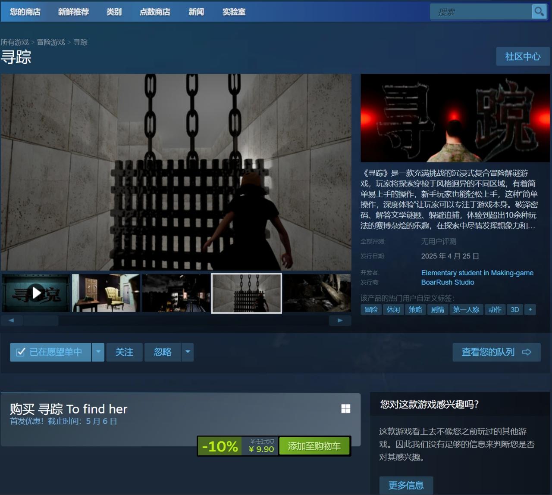The height and width of the screenshot is (495, 552).
Task: Select the 冒险 tag
Action: pyautogui.click(x=371, y=309)
